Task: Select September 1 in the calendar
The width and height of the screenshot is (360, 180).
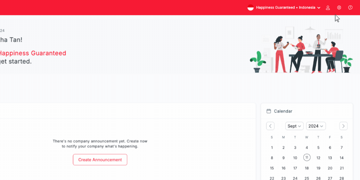Action: 272,148
